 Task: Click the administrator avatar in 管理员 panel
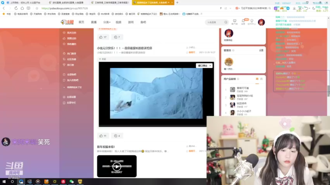(x=229, y=62)
